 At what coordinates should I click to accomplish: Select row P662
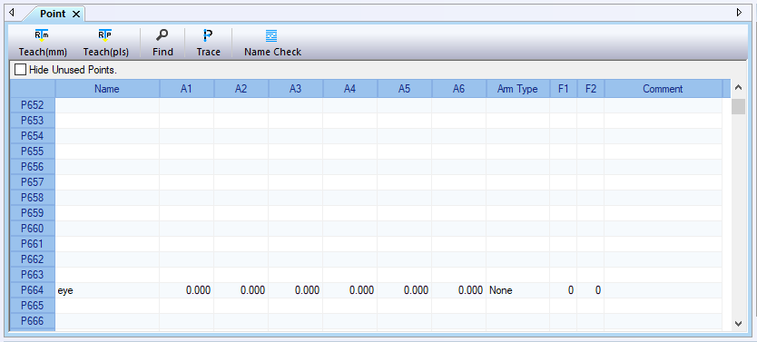click(33, 259)
